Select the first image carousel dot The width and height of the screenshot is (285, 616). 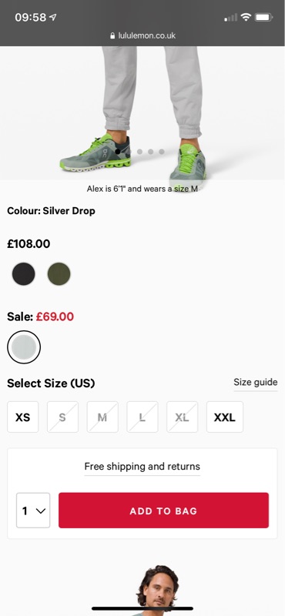(x=118, y=152)
